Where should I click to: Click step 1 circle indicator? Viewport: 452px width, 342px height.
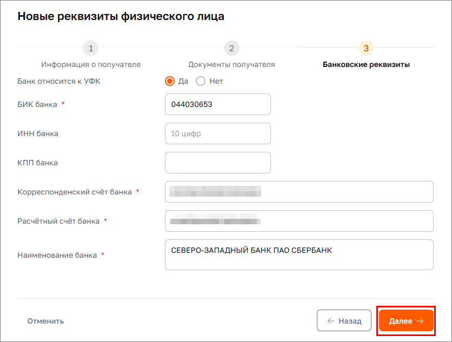(x=90, y=48)
